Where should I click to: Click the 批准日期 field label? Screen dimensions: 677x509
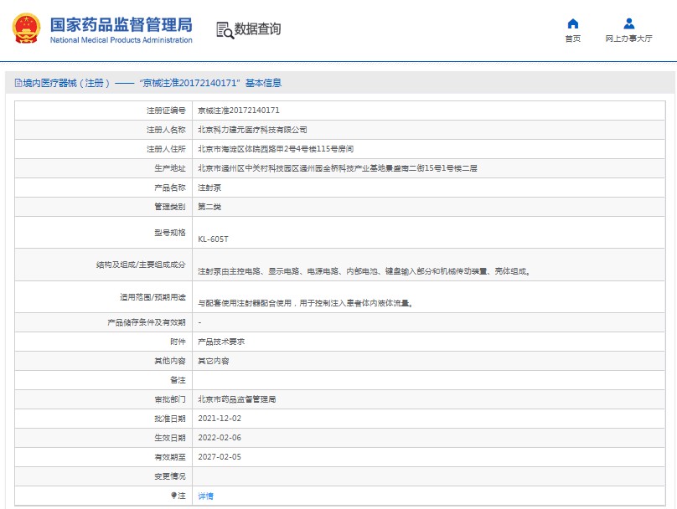tap(170, 419)
